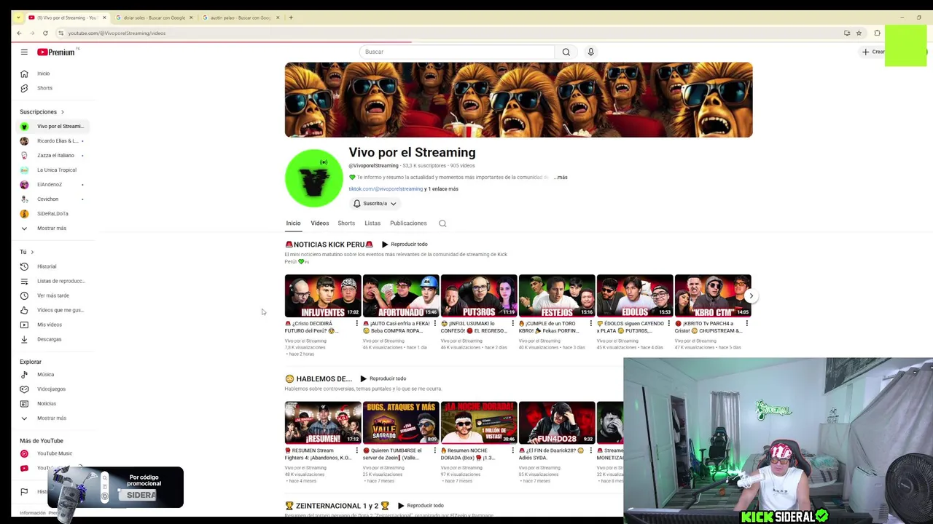Expand the Tú section chevron
This screenshot has height=524, width=933.
click(32, 252)
